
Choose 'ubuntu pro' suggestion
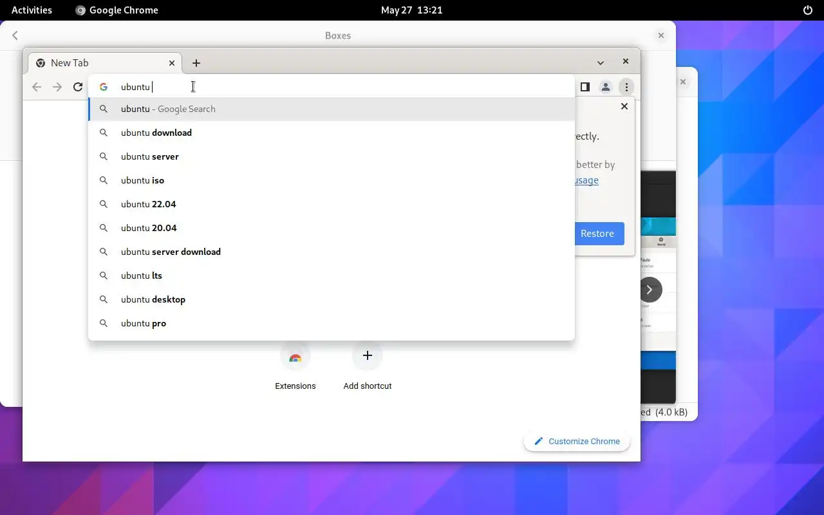tap(331, 323)
